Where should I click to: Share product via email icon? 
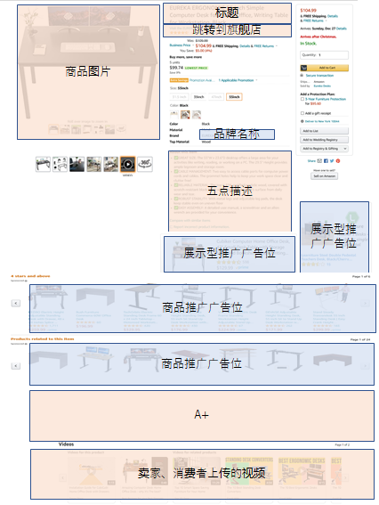coord(319,160)
